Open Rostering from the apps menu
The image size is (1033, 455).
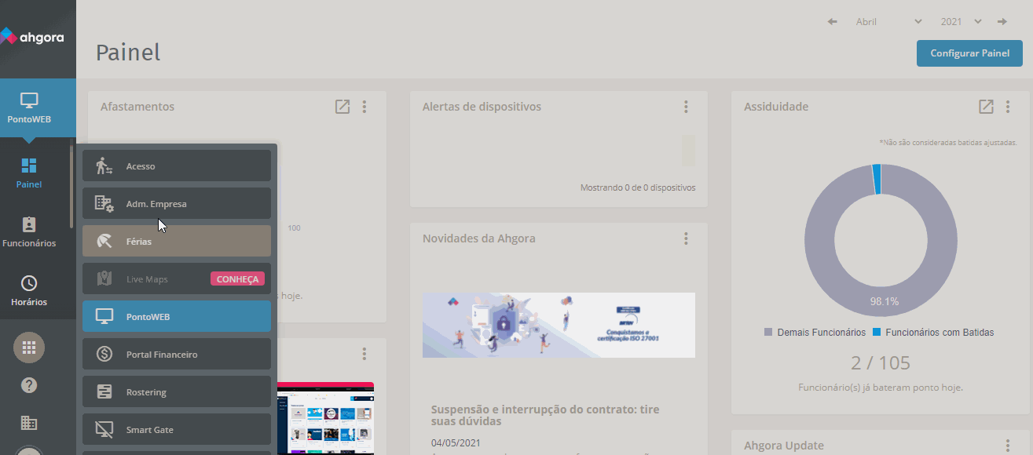tap(177, 392)
